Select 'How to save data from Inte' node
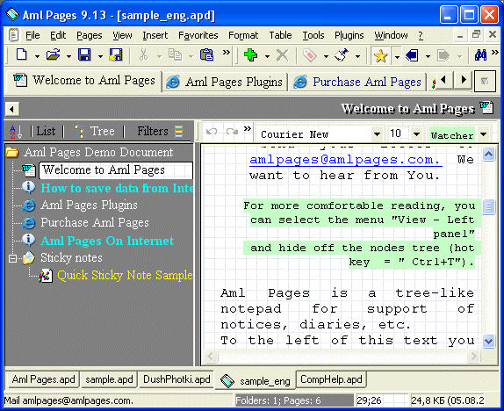The height and width of the screenshot is (411, 504). coord(117,188)
